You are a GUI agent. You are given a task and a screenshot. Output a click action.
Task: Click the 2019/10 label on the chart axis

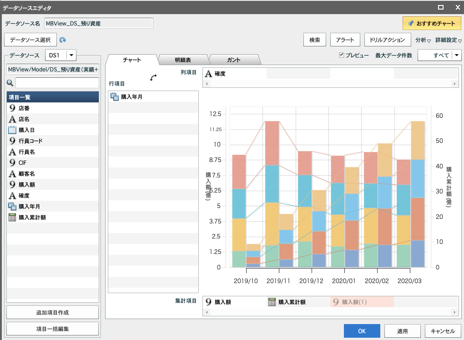click(x=246, y=281)
